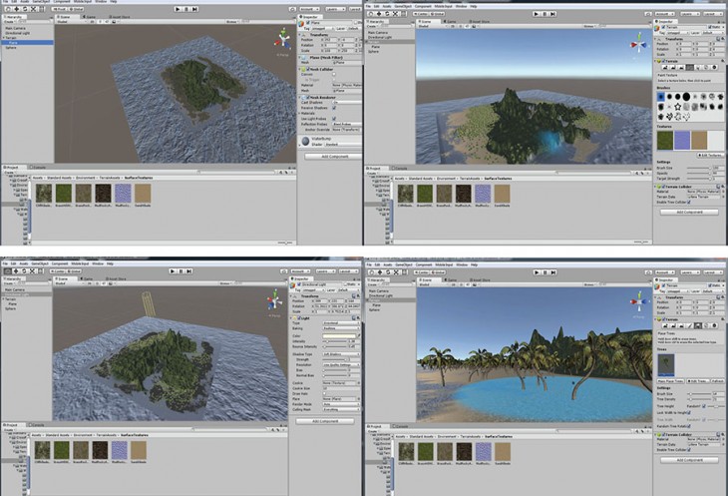The width and height of the screenshot is (728, 496).
Task: Select Hand tool in bottom-right window toolbar
Action: [369, 271]
